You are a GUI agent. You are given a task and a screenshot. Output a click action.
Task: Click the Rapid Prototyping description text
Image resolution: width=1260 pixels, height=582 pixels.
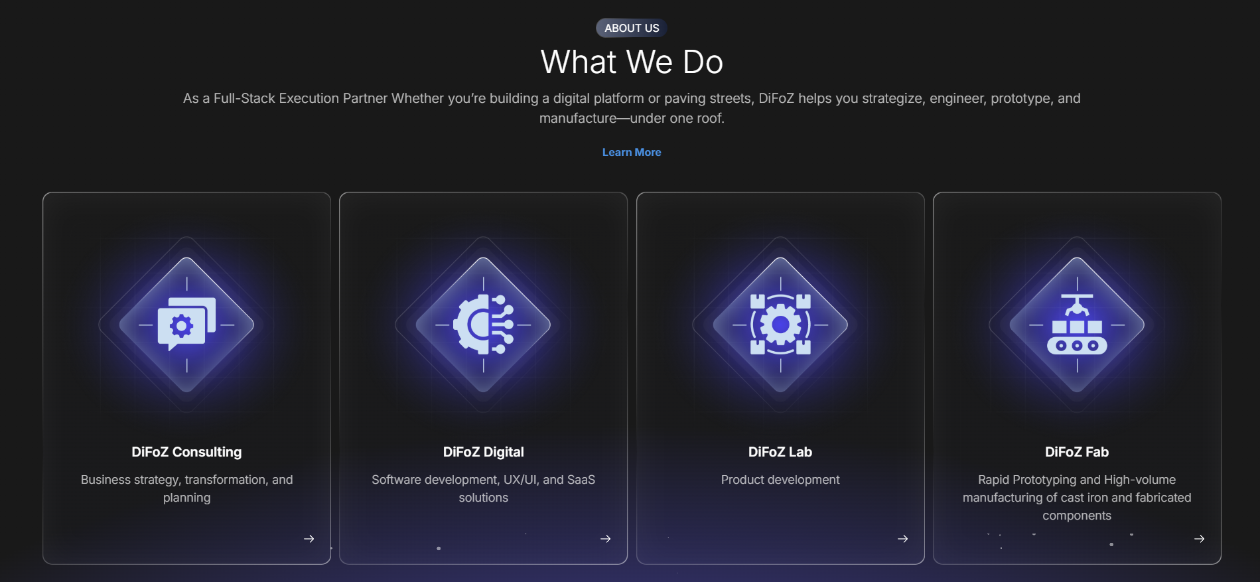coord(1077,498)
